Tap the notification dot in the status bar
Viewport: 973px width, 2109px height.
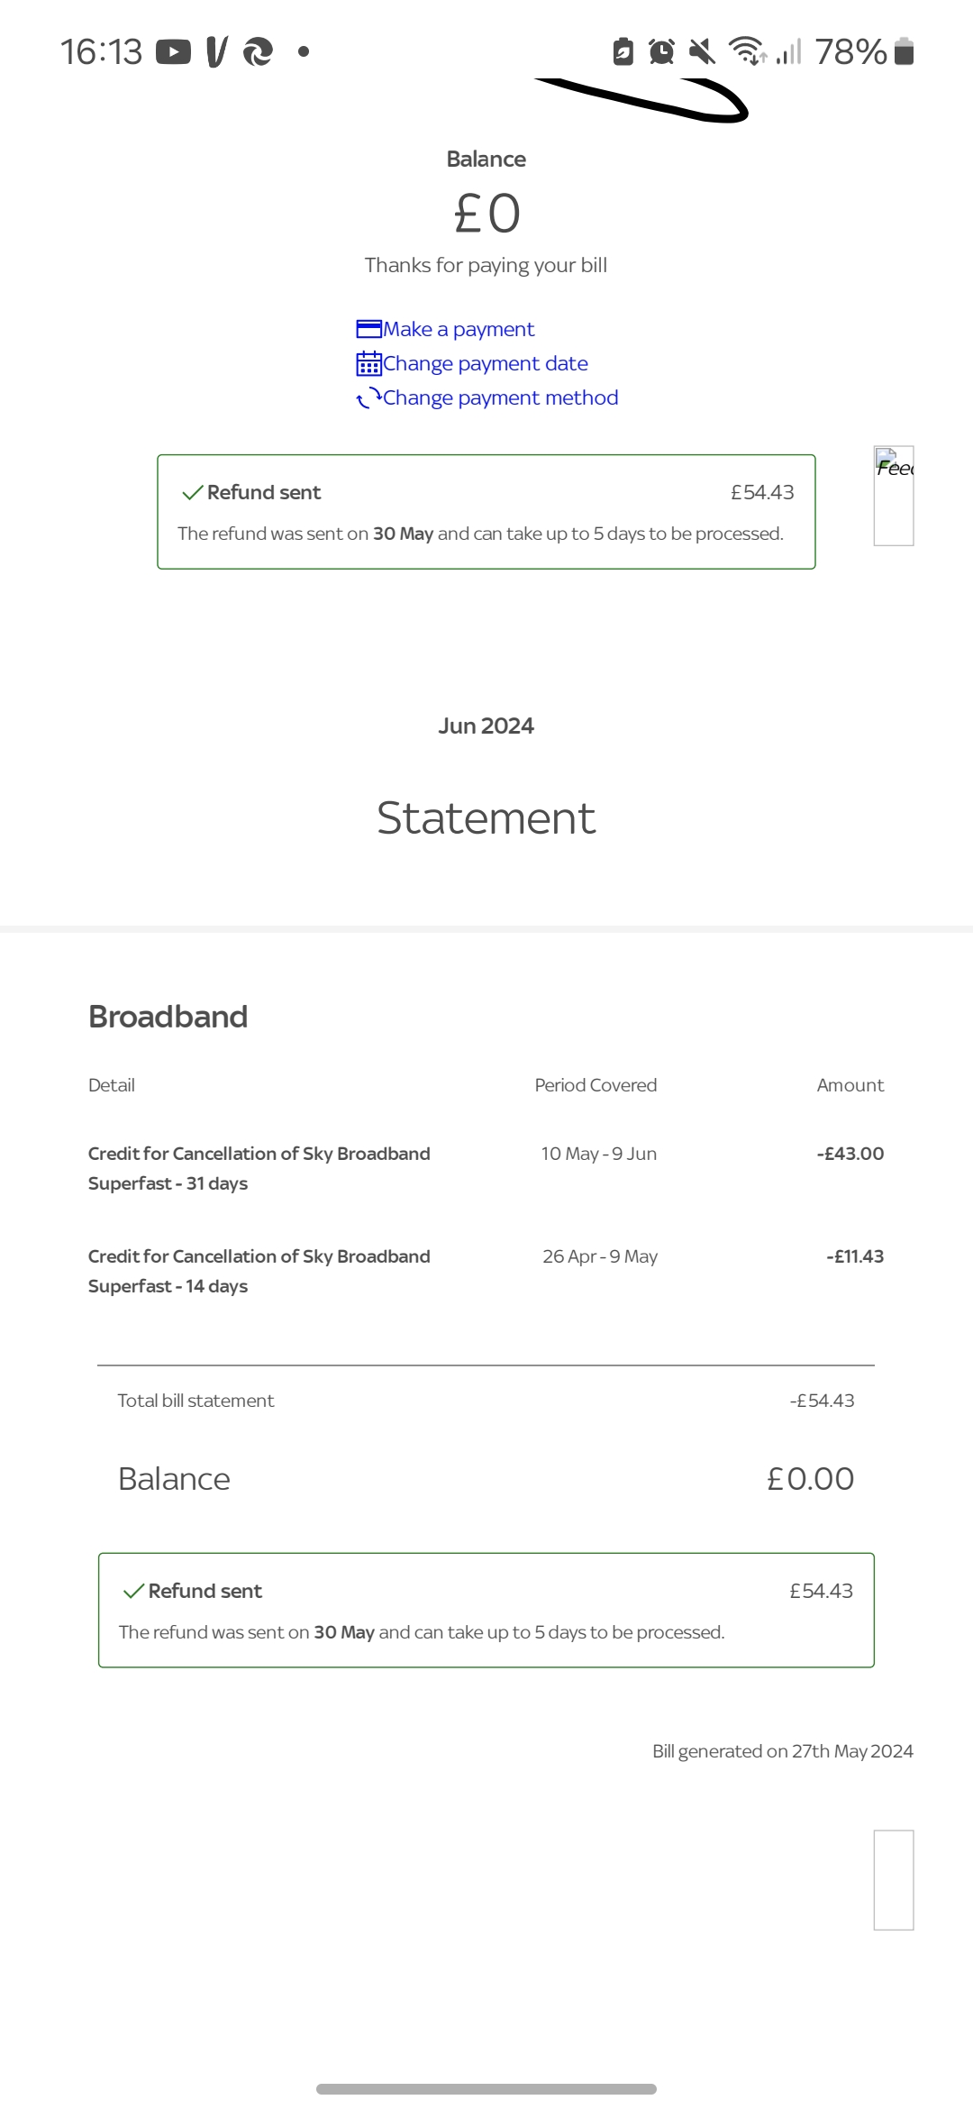(304, 52)
